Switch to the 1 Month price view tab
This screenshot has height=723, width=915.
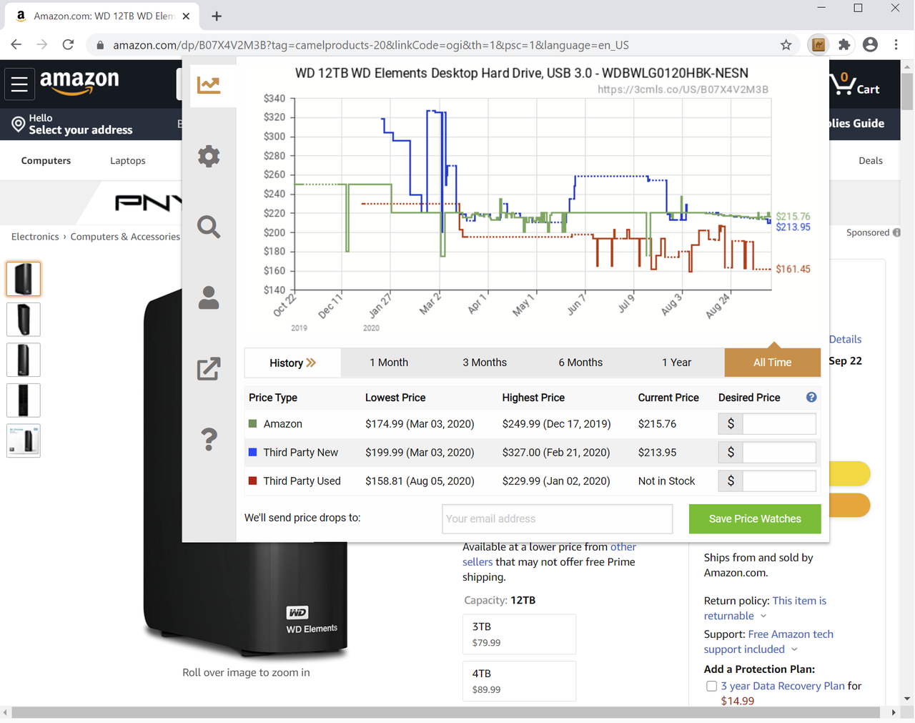pyautogui.click(x=389, y=363)
